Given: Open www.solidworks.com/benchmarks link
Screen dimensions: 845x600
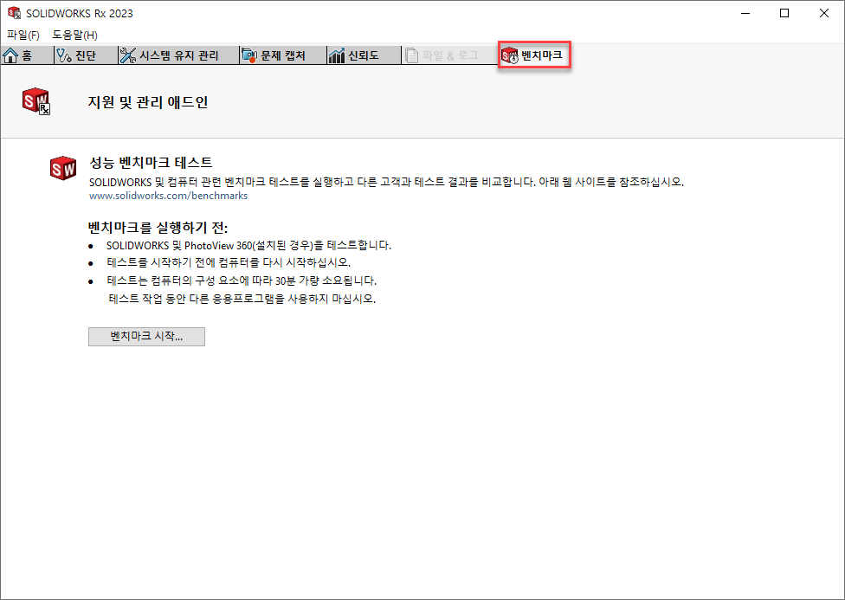Looking at the screenshot, I should click(x=168, y=196).
